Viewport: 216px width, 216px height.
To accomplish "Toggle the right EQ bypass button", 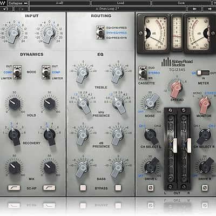I will 118,187.
